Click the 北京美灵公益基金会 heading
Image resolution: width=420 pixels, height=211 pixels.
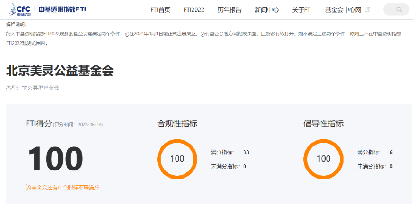point(60,71)
